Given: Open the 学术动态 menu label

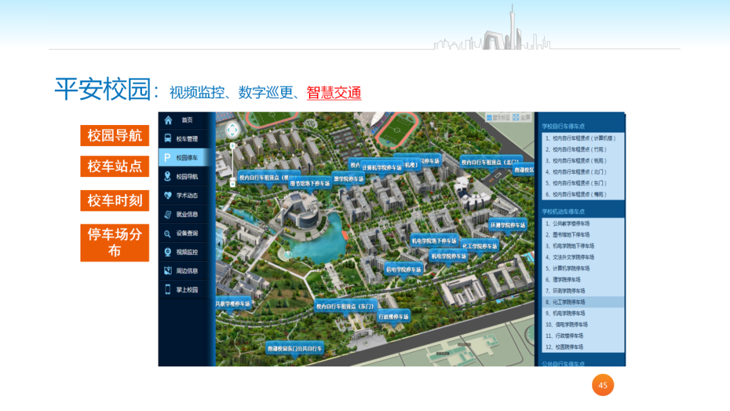Looking at the screenshot, I should click(x=187, y=195).
